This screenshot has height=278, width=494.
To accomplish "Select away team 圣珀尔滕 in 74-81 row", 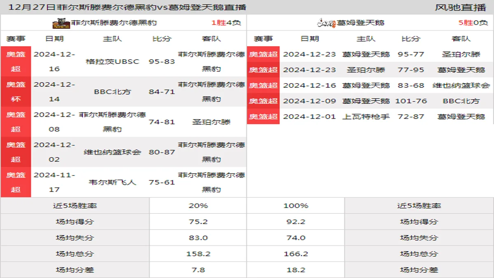I will [211, 122].
